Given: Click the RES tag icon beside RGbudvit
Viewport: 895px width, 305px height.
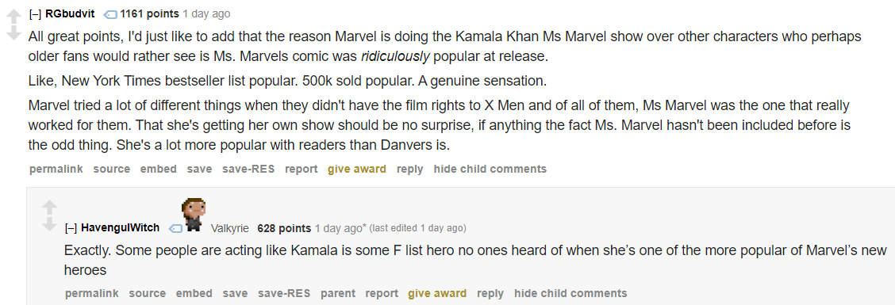Looking at the screenshot, I should (111, 14).
